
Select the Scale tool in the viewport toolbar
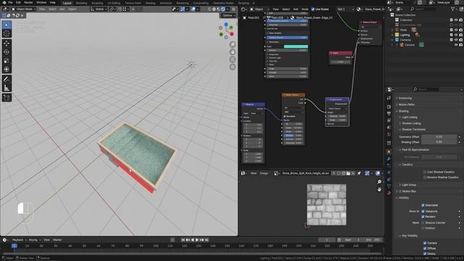pos(7,61)
